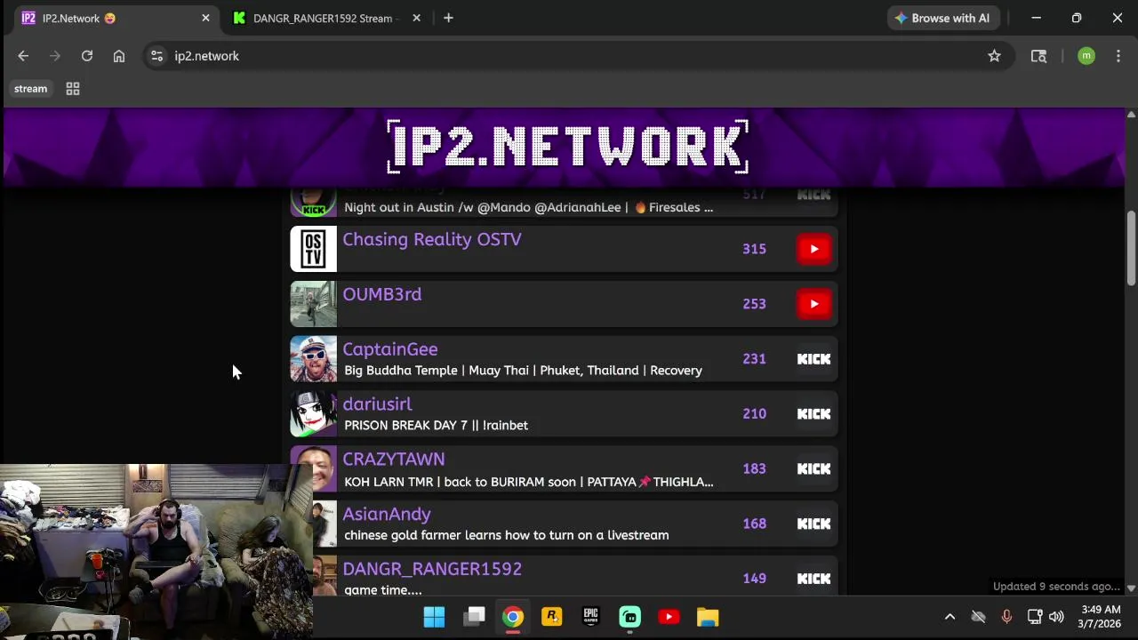Open the side panel icon in the toolbar
1138x640 pixels.
1038,56
